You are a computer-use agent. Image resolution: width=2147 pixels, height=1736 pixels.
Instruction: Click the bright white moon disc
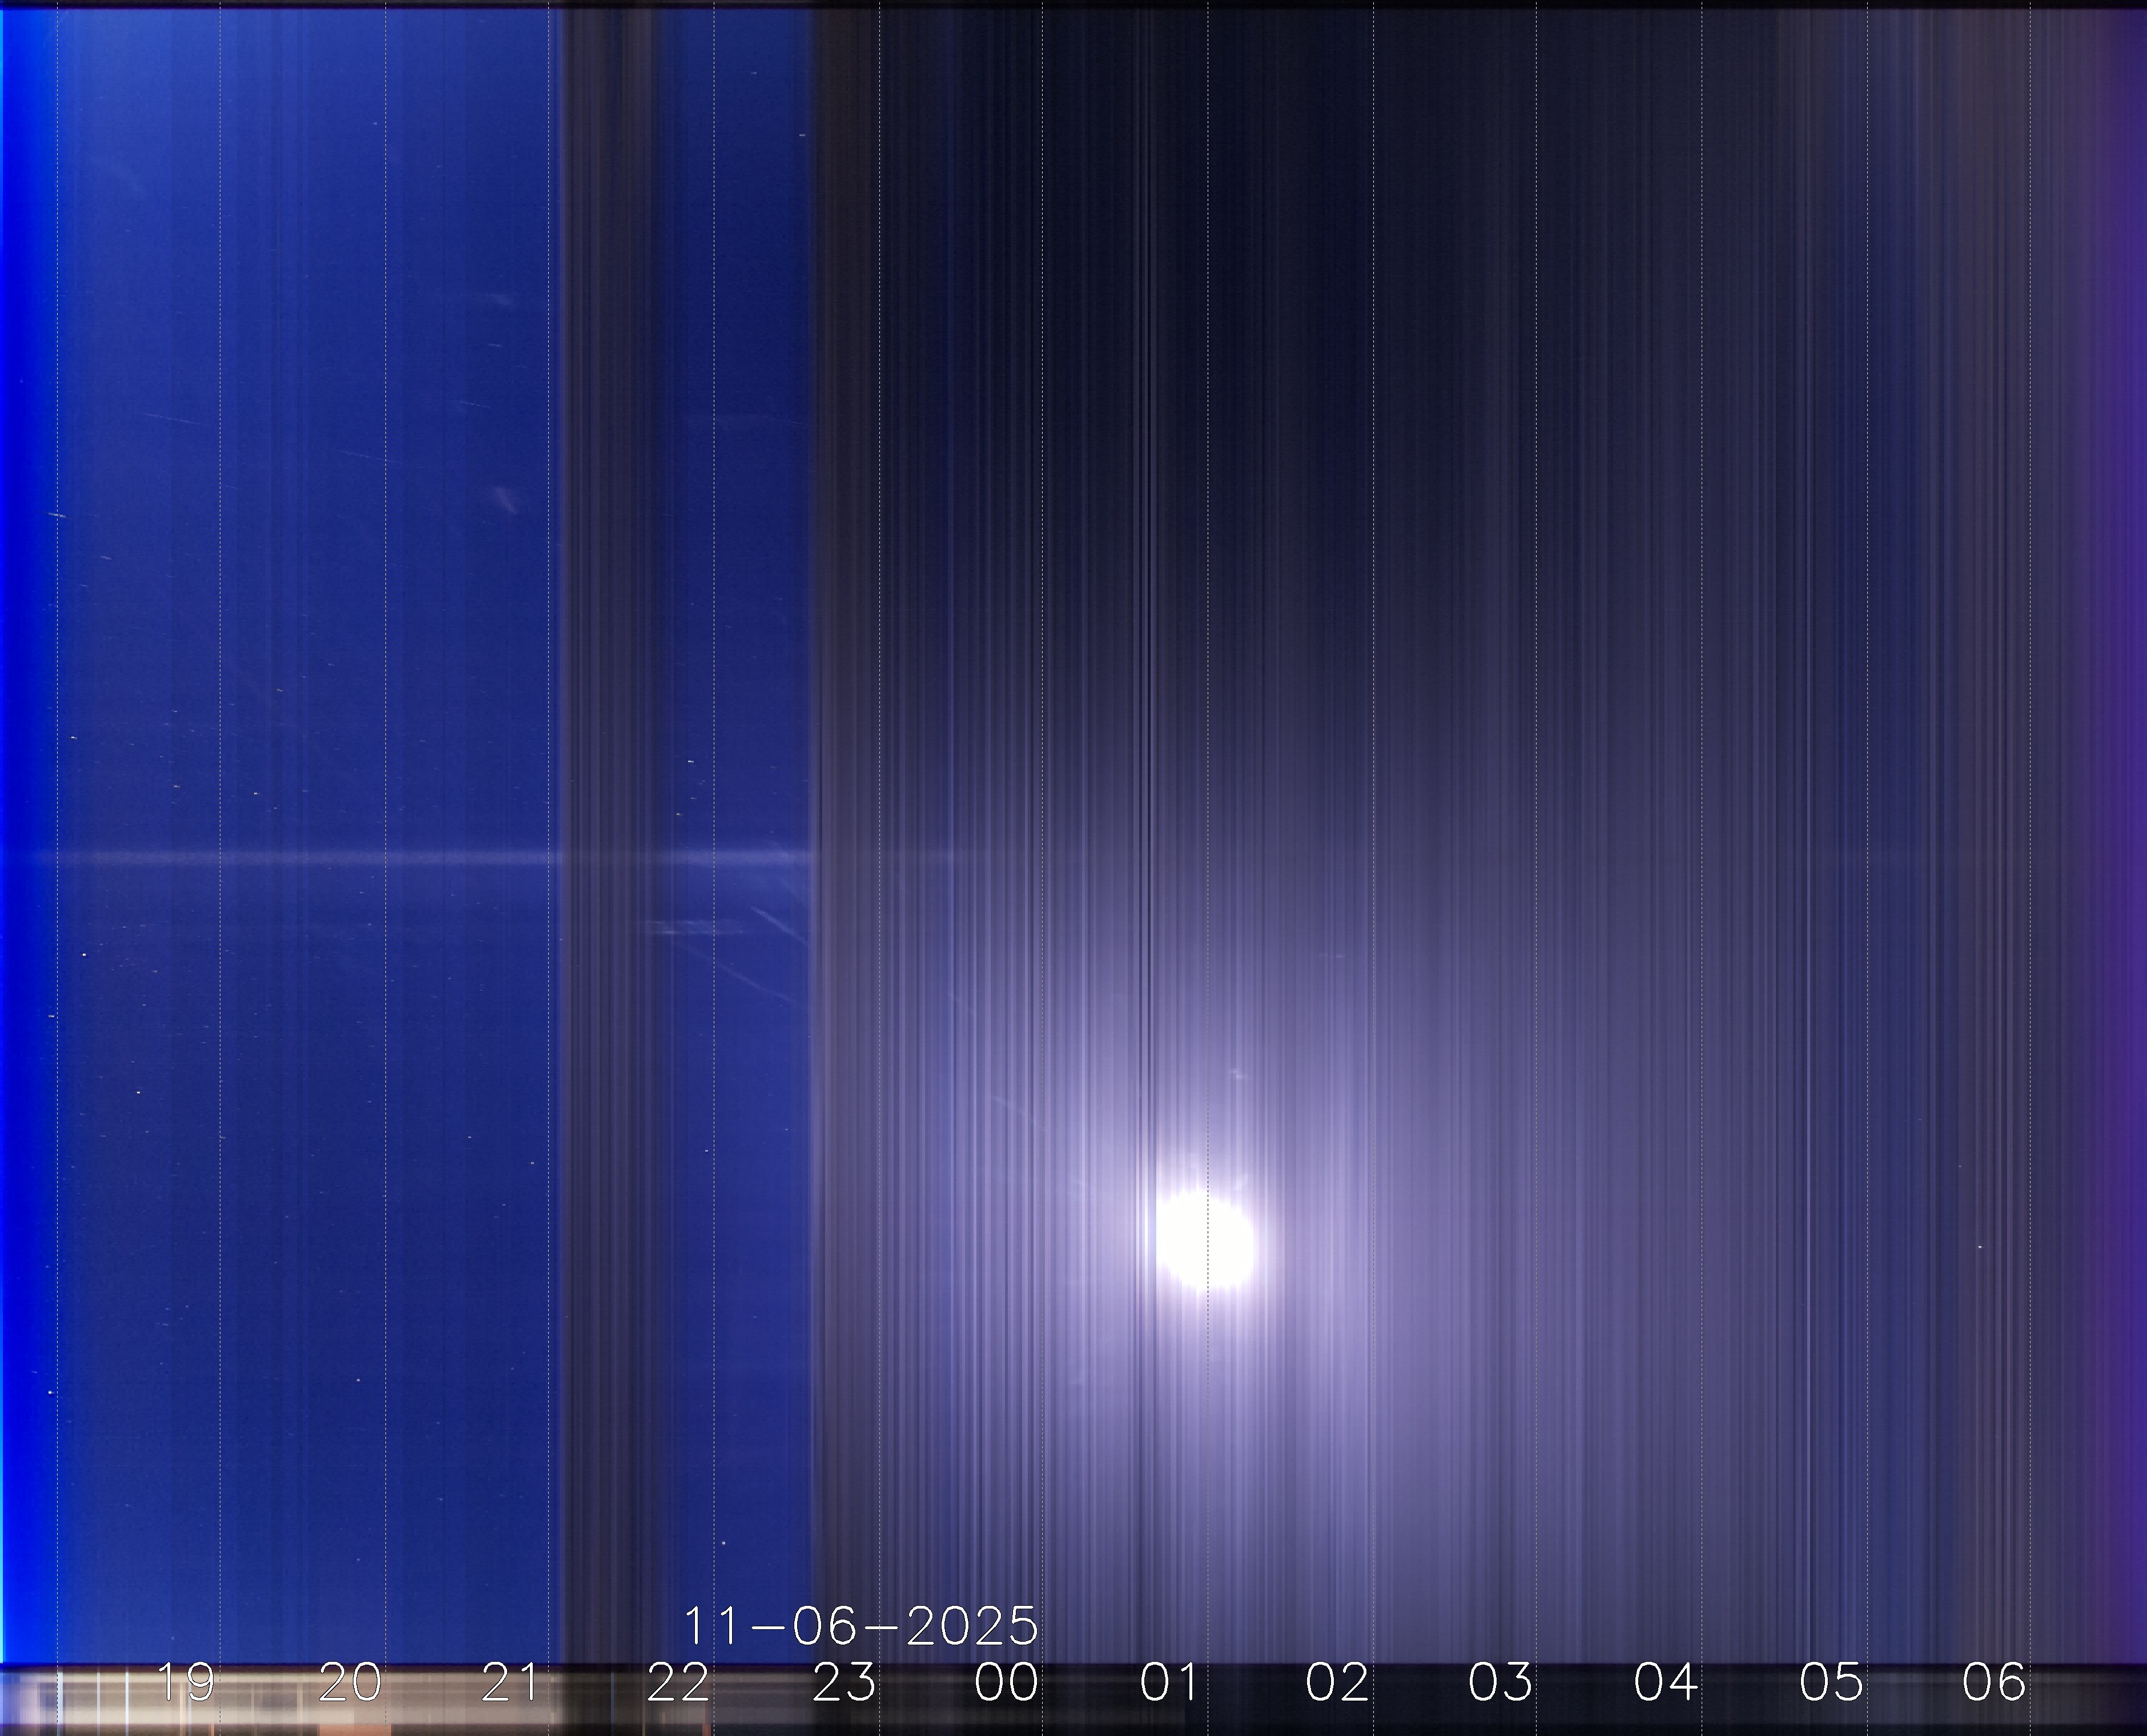[1204, 1240]
